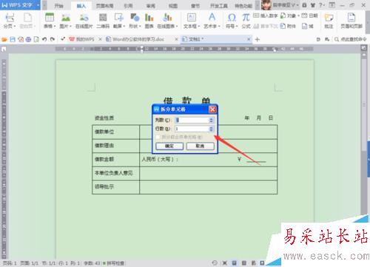Toggle the disabled checkbox in split cells dialog
Image resolution: width=370 pixels, height=267 pixels.
tap(158, 137)
